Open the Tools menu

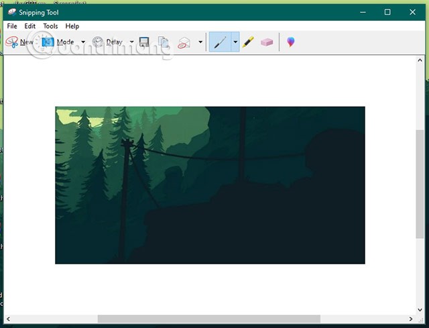[50, 26]
